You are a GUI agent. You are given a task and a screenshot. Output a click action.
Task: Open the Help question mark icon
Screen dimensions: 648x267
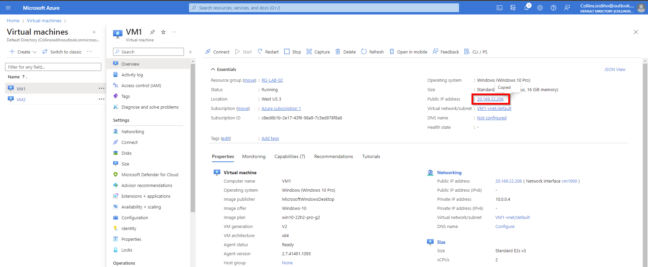(553, 8)
